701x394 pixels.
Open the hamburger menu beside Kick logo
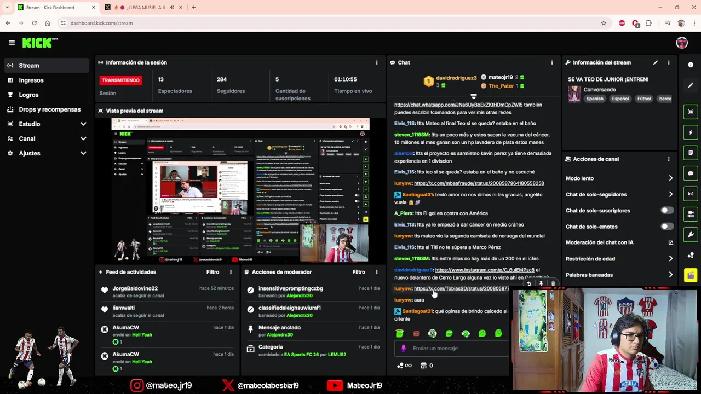(x=12, y=43)
